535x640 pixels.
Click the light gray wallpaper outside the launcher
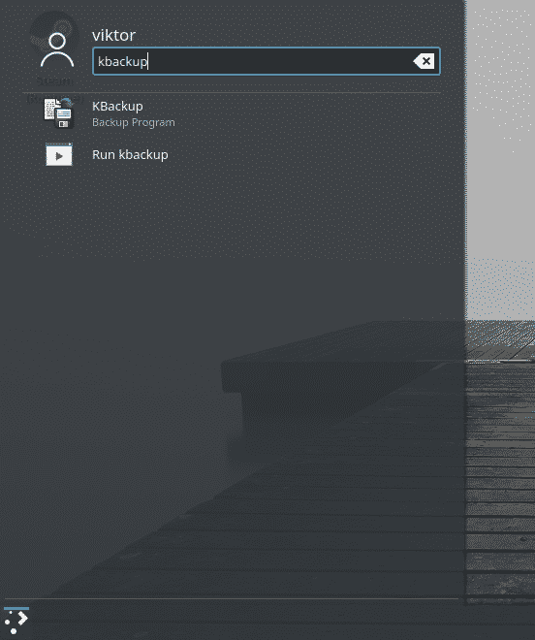click(501, 143)
